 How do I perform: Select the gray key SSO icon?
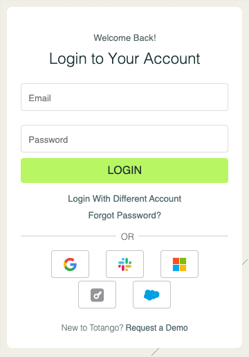97,295
